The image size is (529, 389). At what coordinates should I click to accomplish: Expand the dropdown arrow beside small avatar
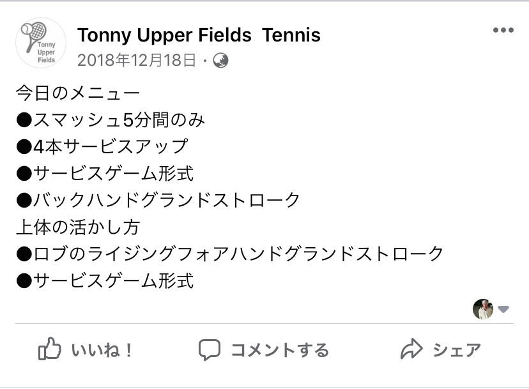(503, 310)
